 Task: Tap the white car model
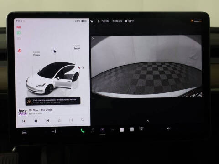pyautogui.click(x=53, y=78)
